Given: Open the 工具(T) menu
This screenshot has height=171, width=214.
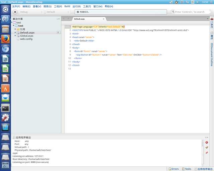Looking at the screenshot, I should coord(87,6).
